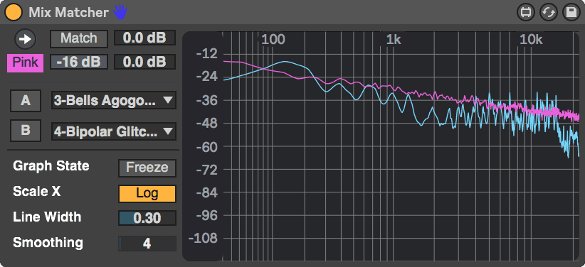Click the hot-swap preset icon

pyautogui.click(x=549, y=12)
